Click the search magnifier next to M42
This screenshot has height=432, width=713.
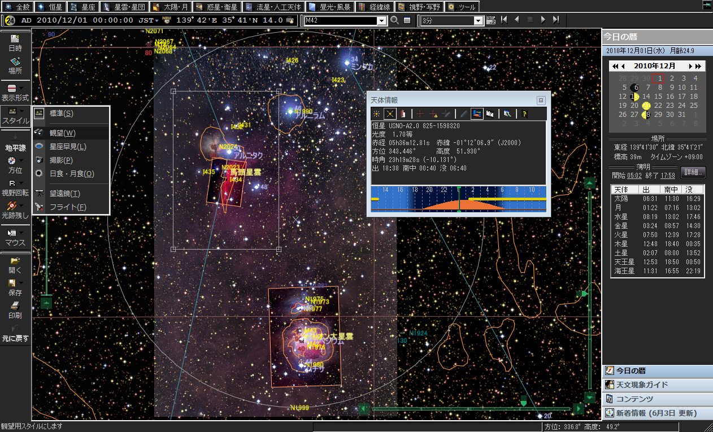394,20
